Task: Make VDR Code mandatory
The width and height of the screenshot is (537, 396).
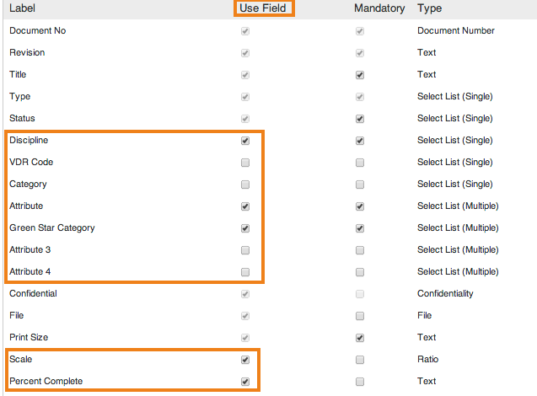Action: point(360,163)
